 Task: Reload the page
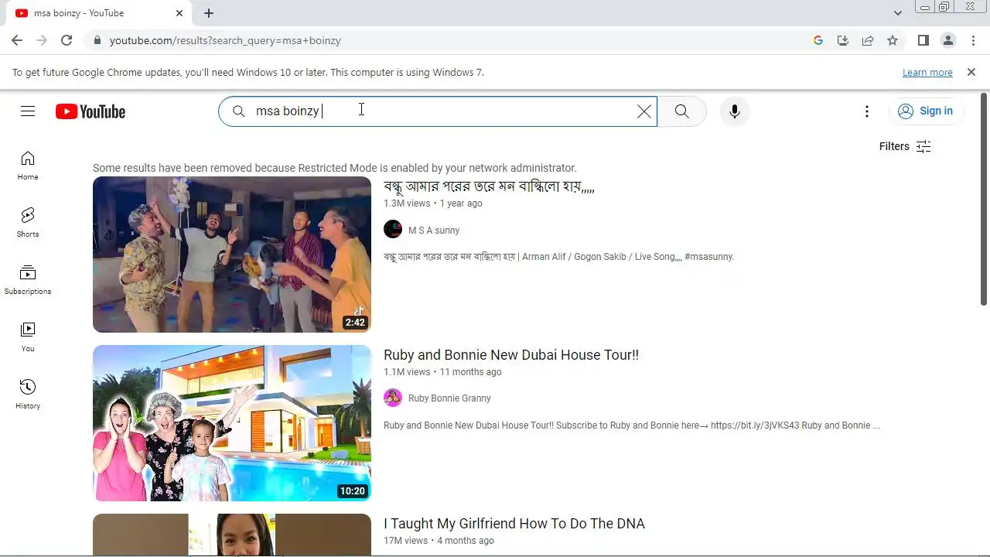tap(67, 40)
